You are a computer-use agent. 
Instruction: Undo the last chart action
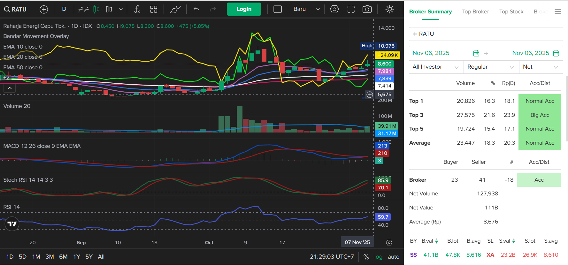[196, 9]
